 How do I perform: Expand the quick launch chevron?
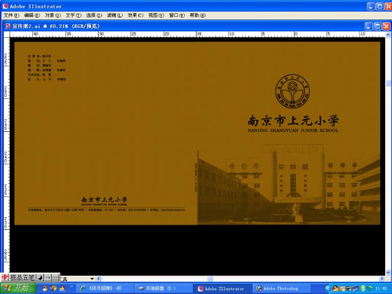click(x=71, y=287)
